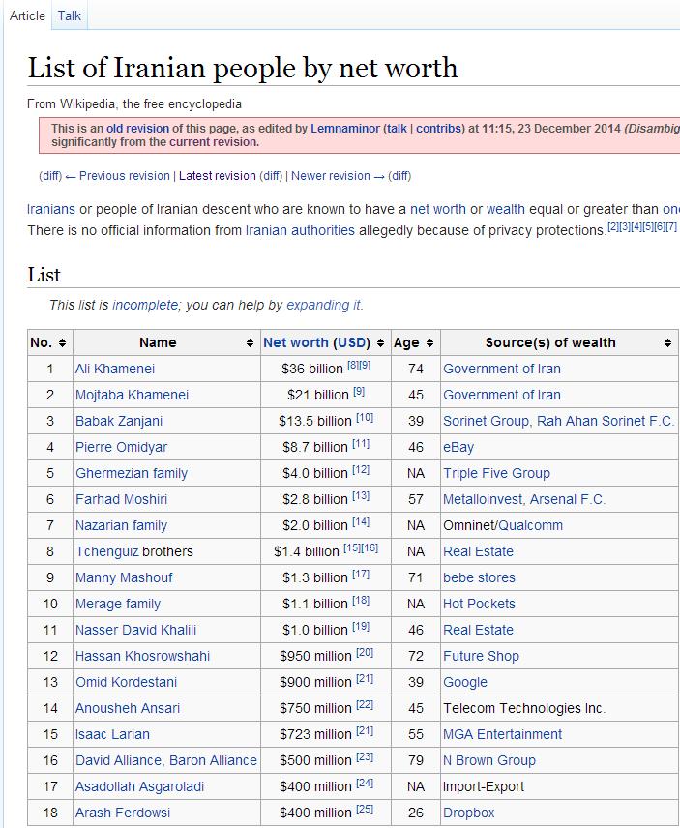Open the Newer revision link
The image size is (680, 828).
tap(331, 176)
